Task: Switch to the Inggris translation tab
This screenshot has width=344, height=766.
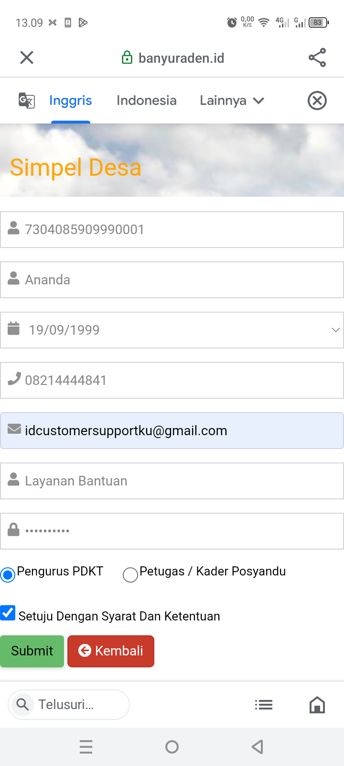Action: coord(71,101)
